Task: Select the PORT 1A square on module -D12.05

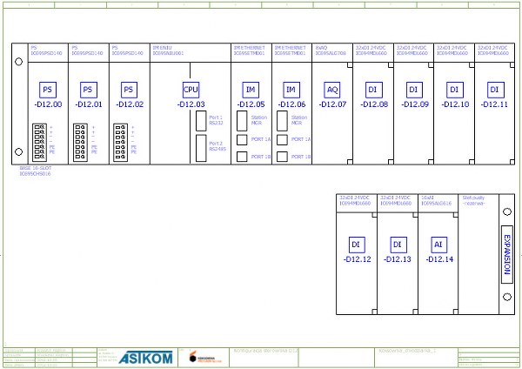Action: coord(242,138)
